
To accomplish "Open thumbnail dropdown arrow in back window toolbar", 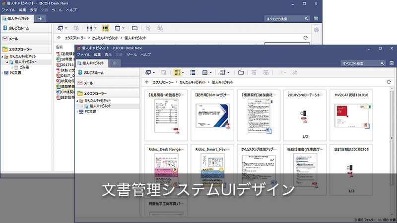I will click(x=95, y=28).
